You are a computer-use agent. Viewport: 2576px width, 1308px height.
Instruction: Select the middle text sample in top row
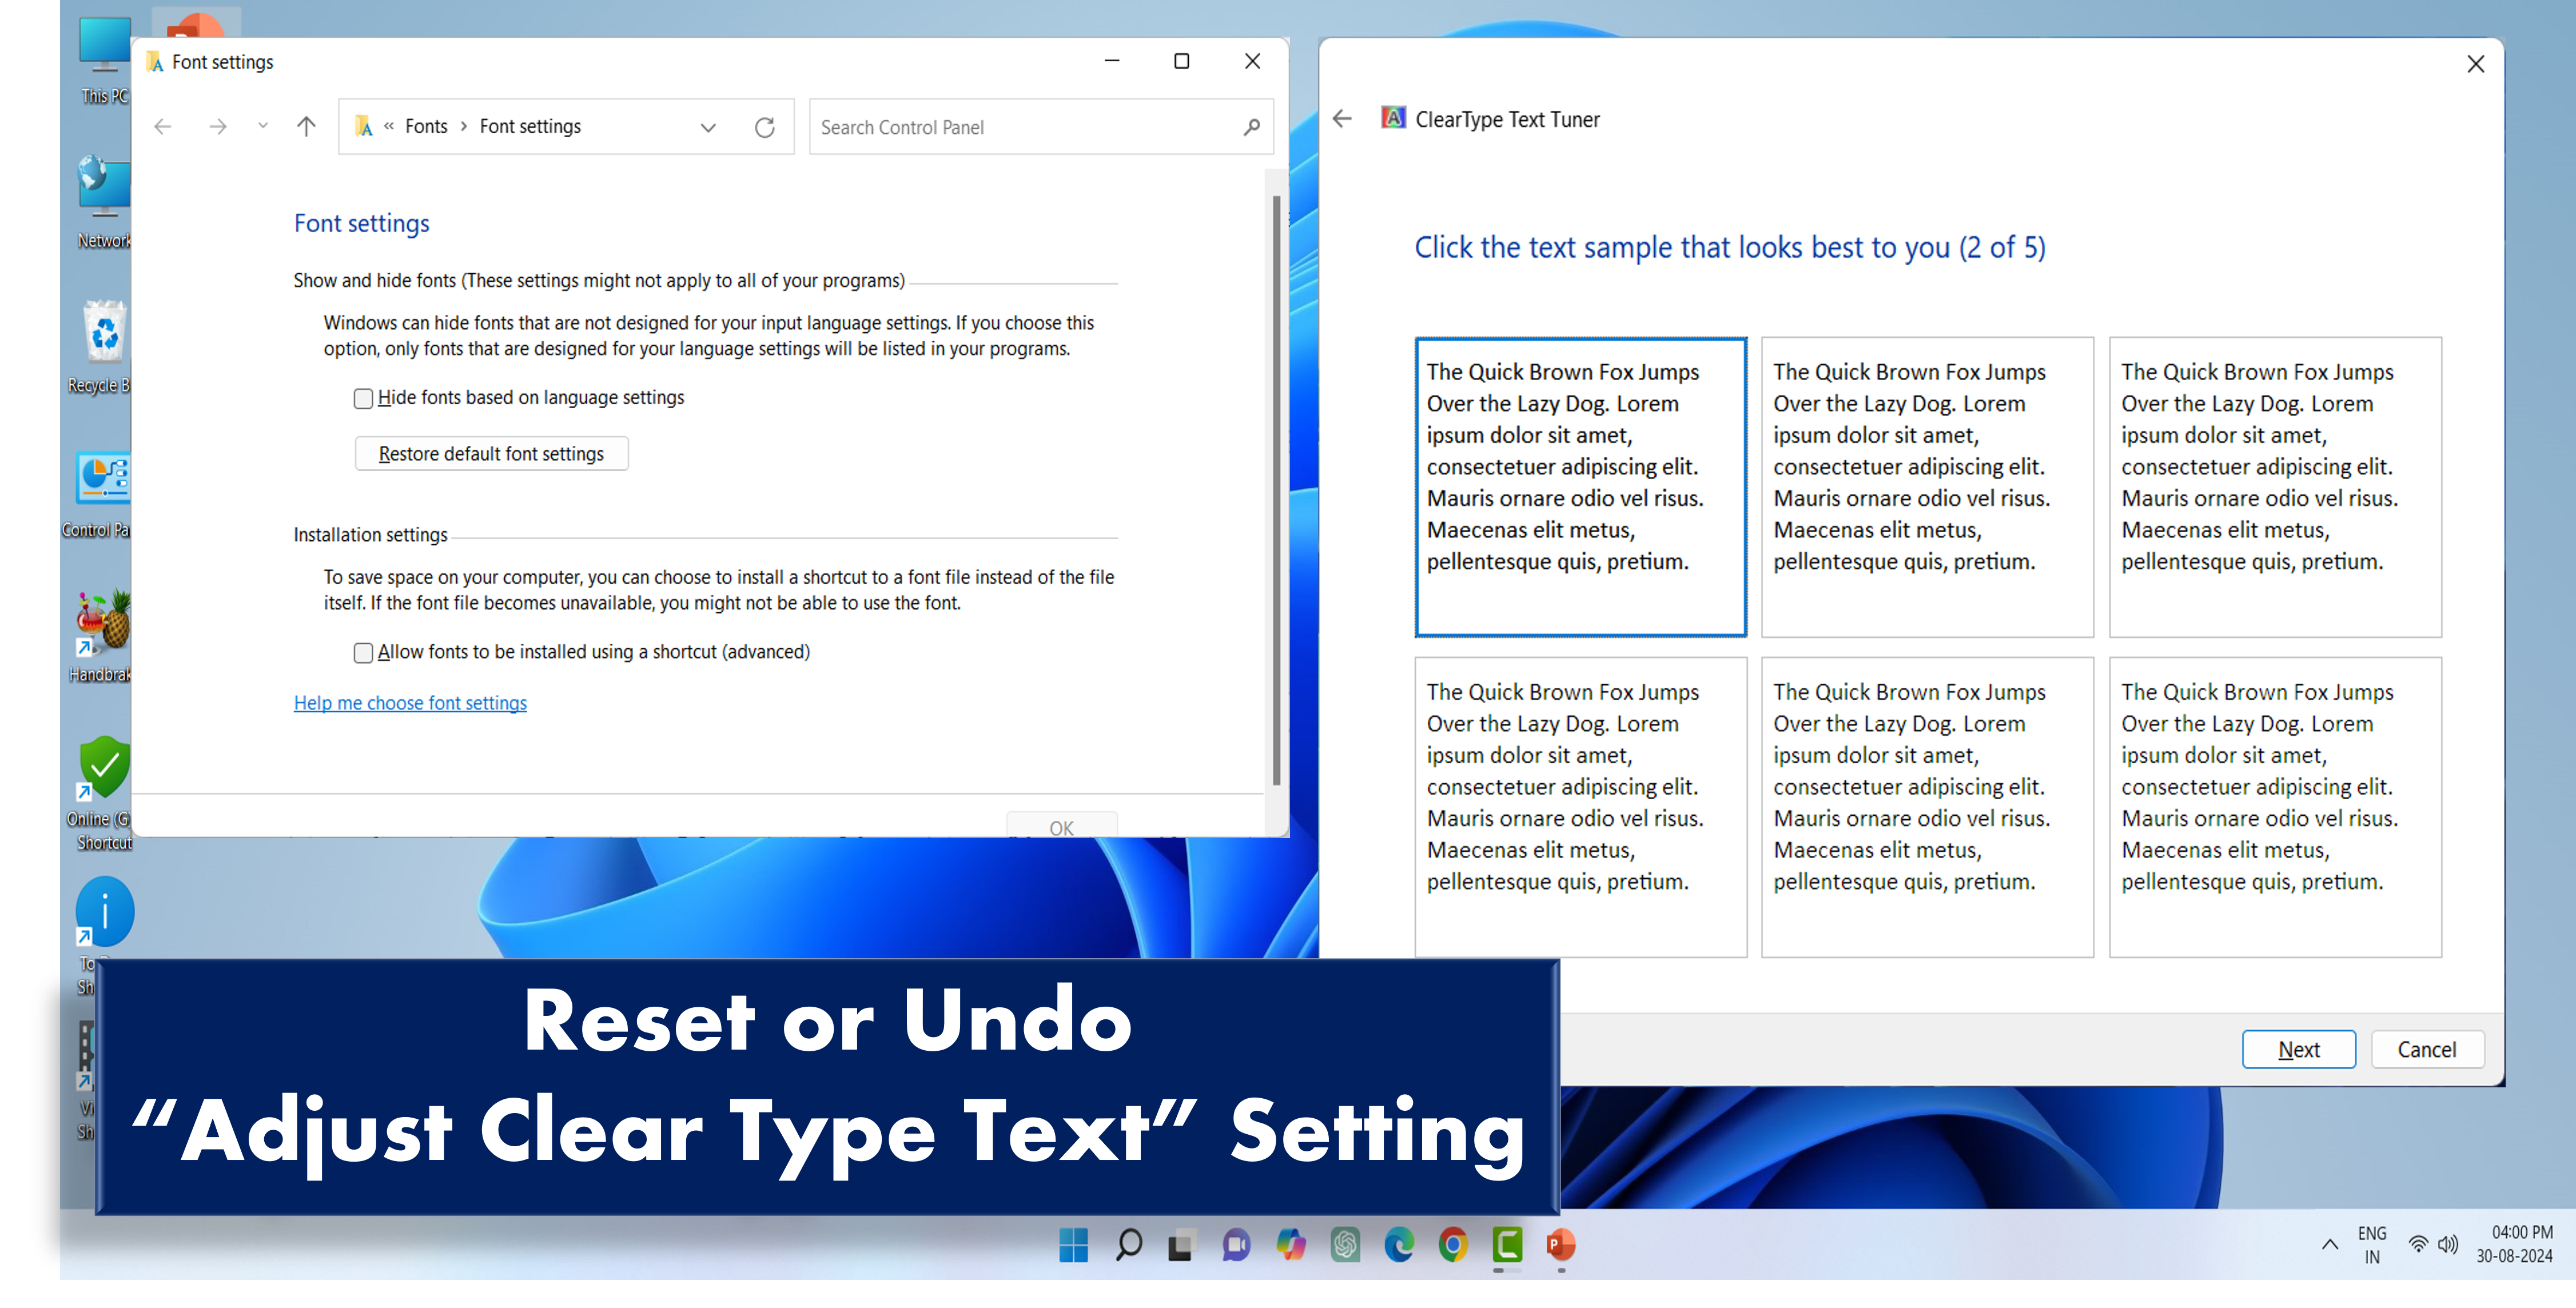coord(1927,487)
